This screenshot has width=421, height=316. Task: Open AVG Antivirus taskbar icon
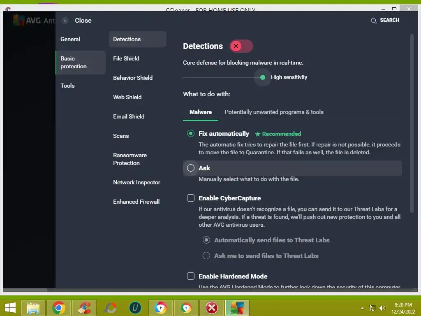(237, 308)
